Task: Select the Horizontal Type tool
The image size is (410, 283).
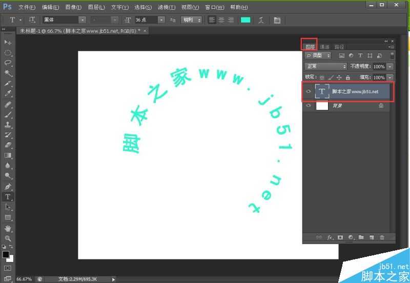Action: (x=8, y=197)
